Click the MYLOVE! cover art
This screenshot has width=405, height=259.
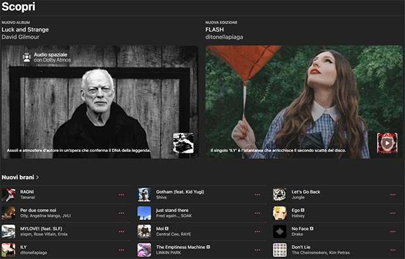(x=8, y=231)
